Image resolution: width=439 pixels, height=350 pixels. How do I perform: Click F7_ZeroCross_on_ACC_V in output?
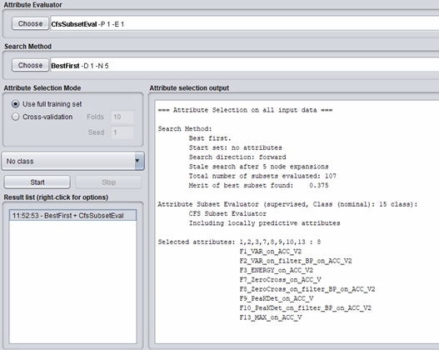click(x=280, y=280)
